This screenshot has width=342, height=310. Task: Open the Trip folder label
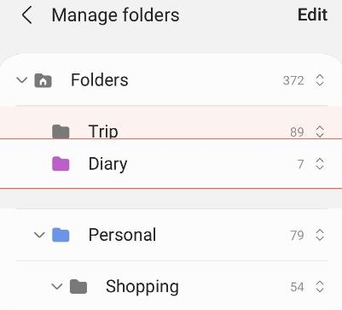point(103,132)
